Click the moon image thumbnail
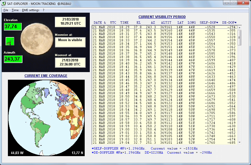This screenshot has width=251, height=165. [x=37, y=39]
